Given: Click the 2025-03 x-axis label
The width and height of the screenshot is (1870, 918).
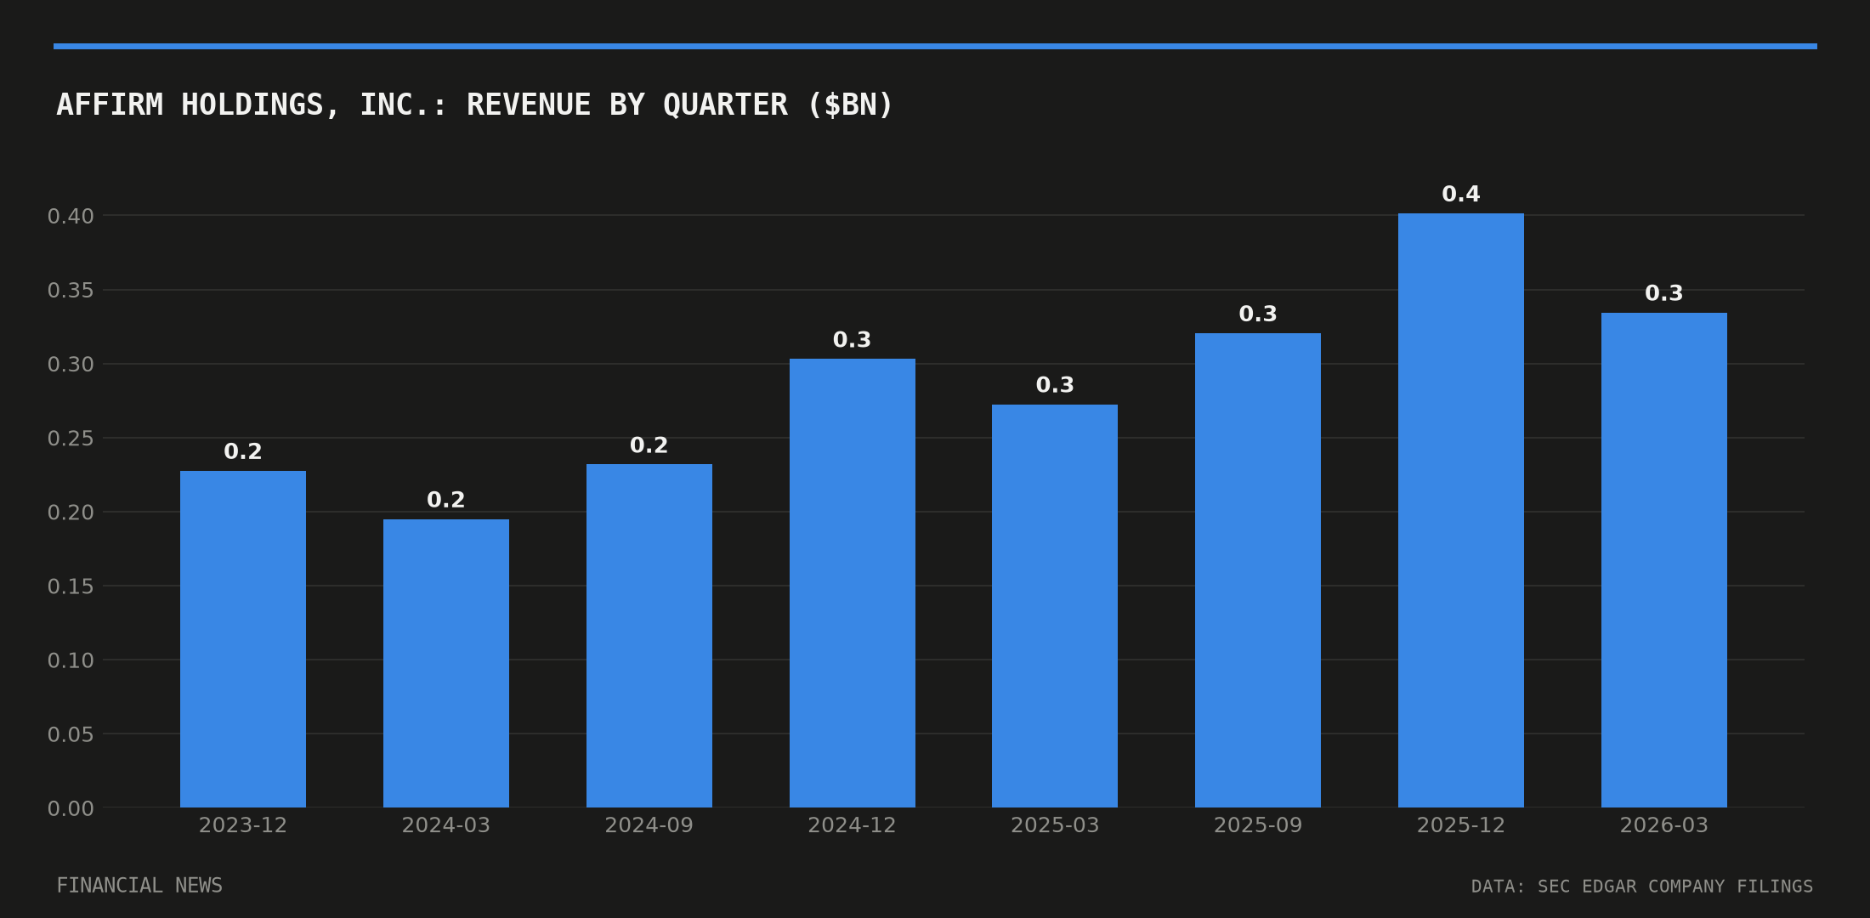Looking at the screenshot, I should pos(1055,825).
